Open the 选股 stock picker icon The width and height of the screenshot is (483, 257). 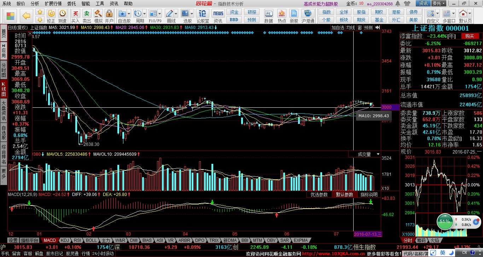coord(185,14)
